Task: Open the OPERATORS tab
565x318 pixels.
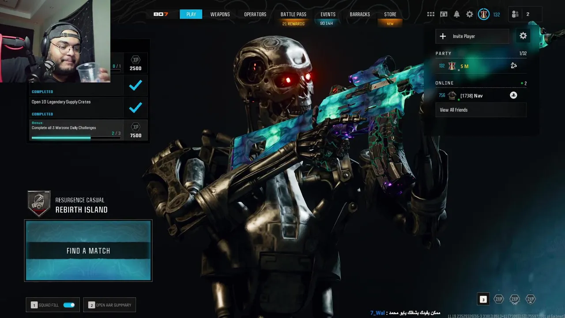Action: (255, 14)
